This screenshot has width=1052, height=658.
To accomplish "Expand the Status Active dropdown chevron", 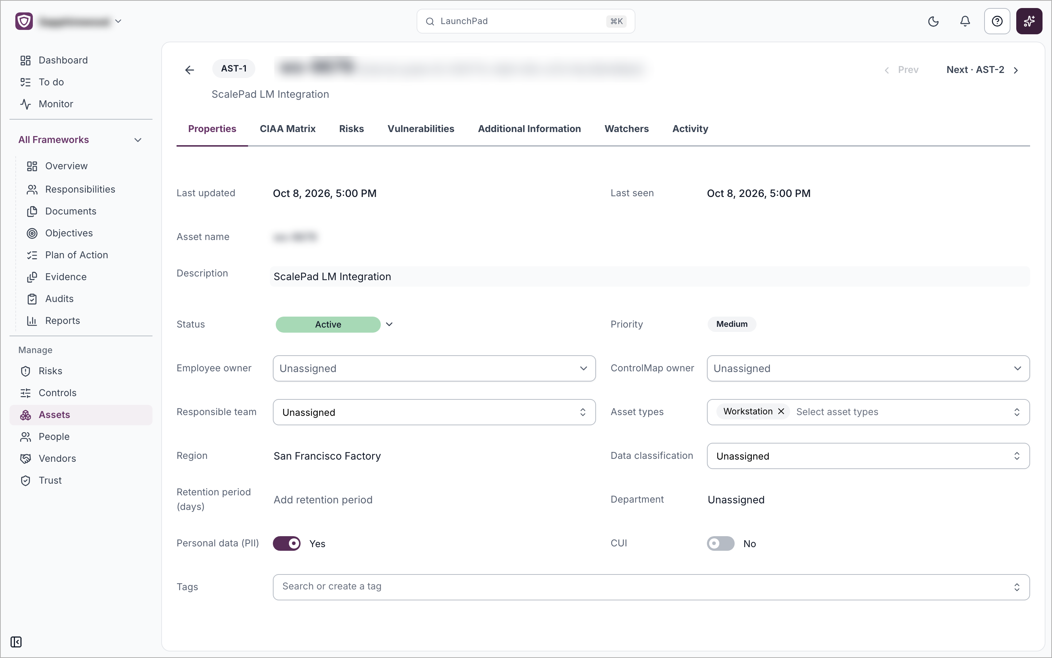I will 389,324.
